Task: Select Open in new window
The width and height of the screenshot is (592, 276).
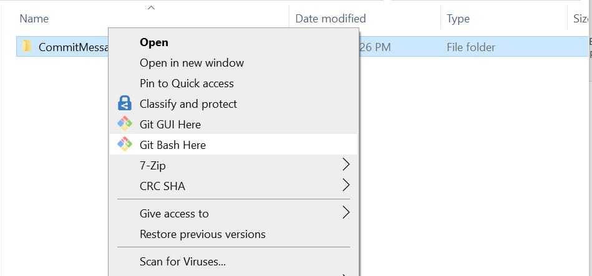Action: point(192,63)
